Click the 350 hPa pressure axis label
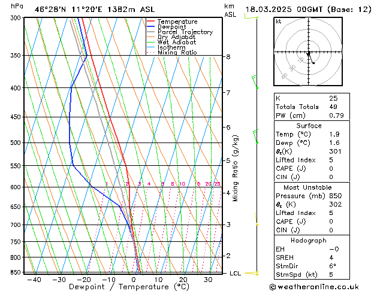The height and width of the screenshot is (291, 377). pos(17,56)
